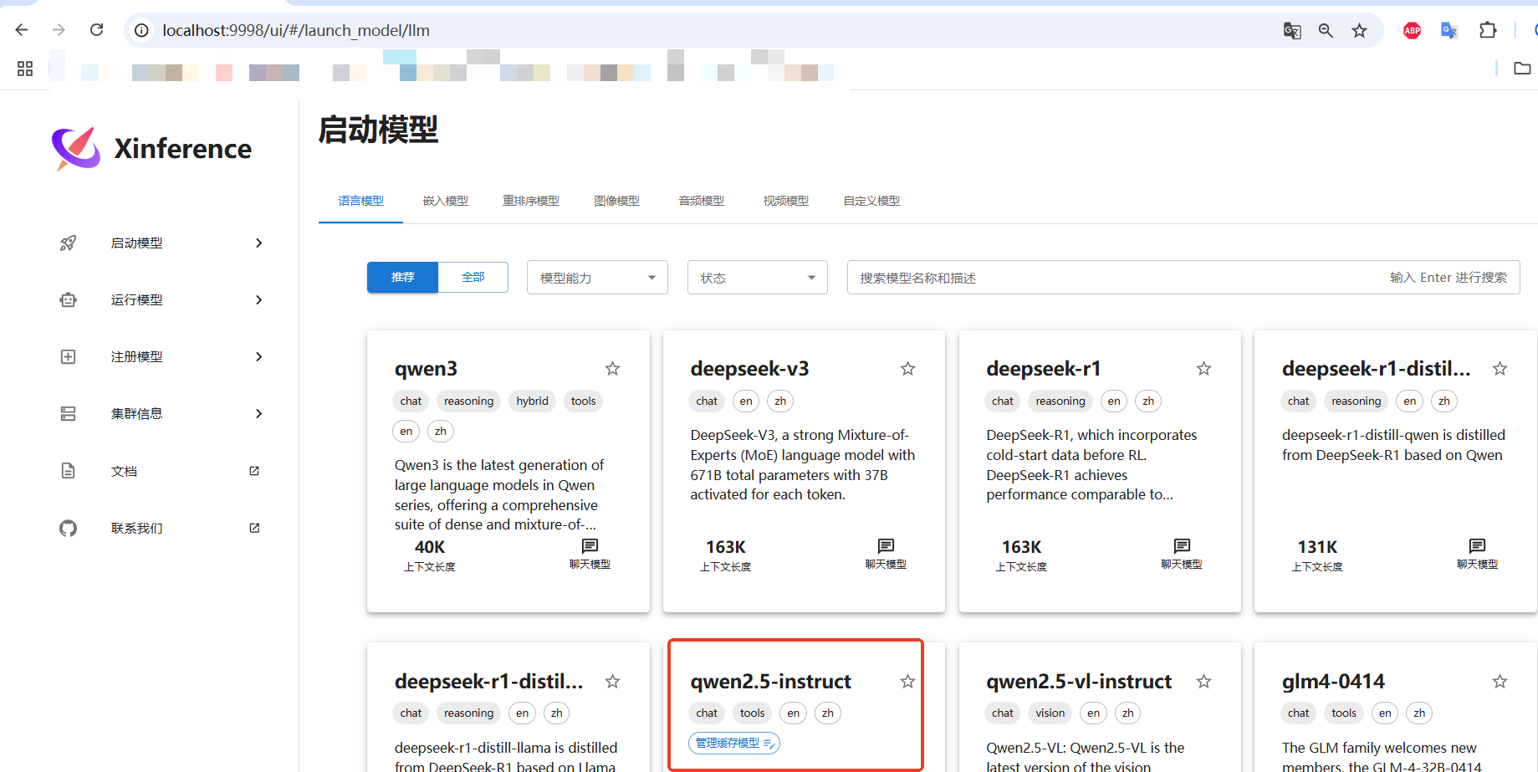The height and width of the screenshot is (772, 1538).
Task: Click the document icon for 文档
Action: [69, 471]
